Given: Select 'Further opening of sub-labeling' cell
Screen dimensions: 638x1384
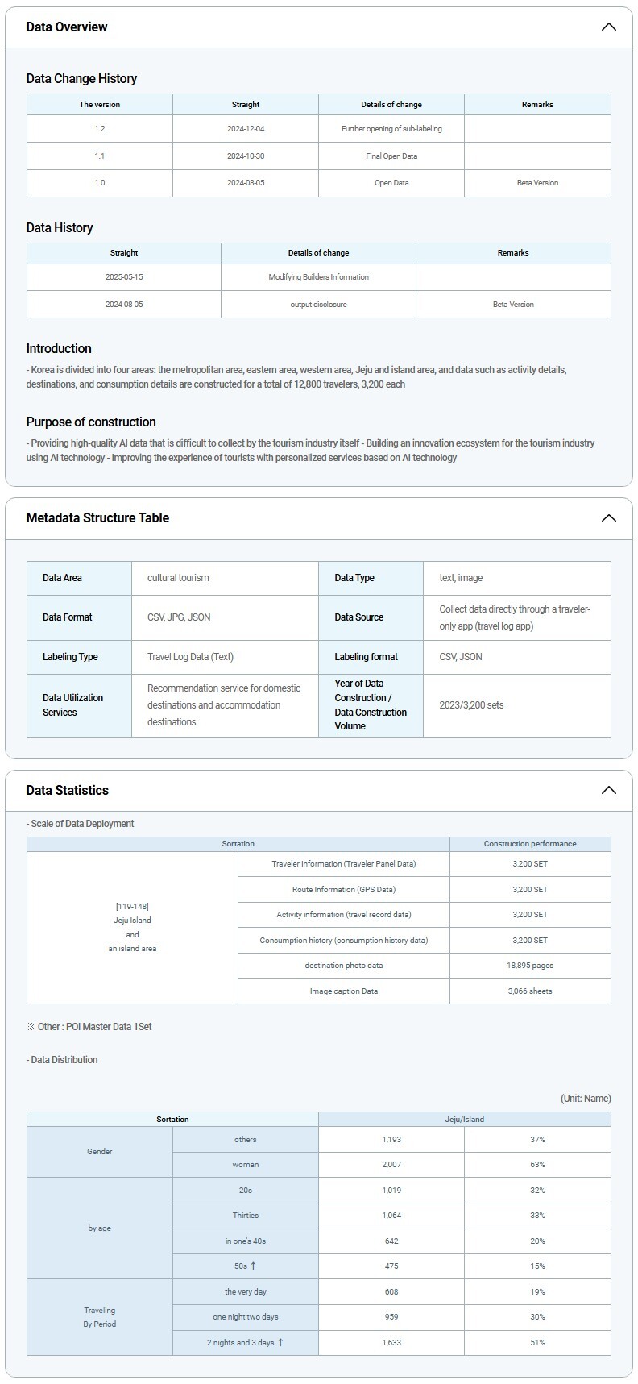Looking at the screenshot, I should [x=391, y=128].
